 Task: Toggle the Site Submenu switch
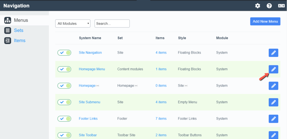(64, 102)
